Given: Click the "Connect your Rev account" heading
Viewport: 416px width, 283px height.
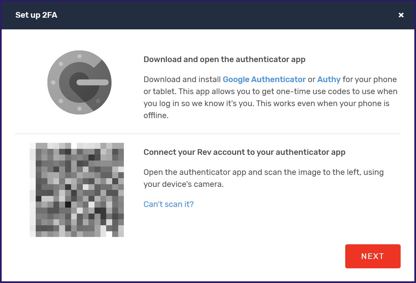Looking at the screenshot, I should (x=244, y=152).
